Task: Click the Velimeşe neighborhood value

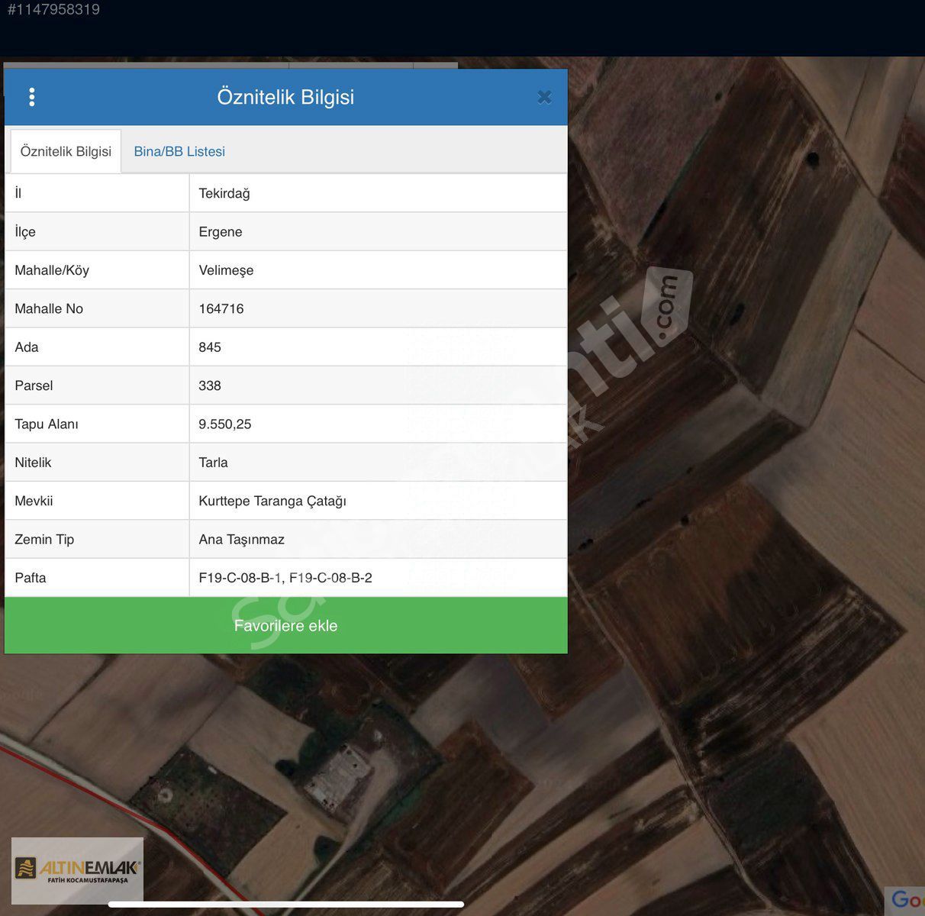Action: point(226,270)
